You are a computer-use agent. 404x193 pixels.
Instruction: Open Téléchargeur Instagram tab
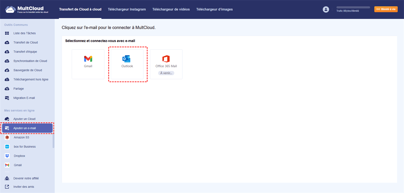point(127,9)
